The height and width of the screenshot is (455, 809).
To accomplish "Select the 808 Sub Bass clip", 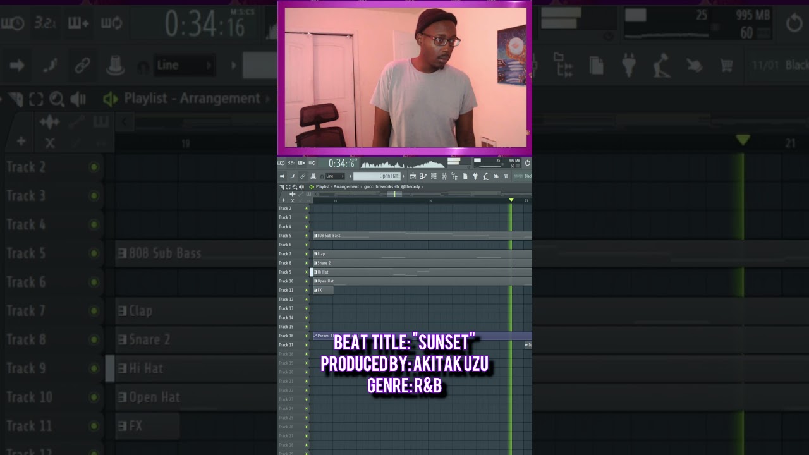I will pos(422,236).
